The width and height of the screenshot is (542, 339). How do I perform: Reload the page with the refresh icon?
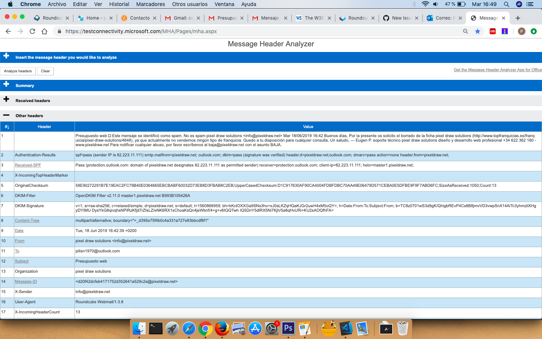32,31
